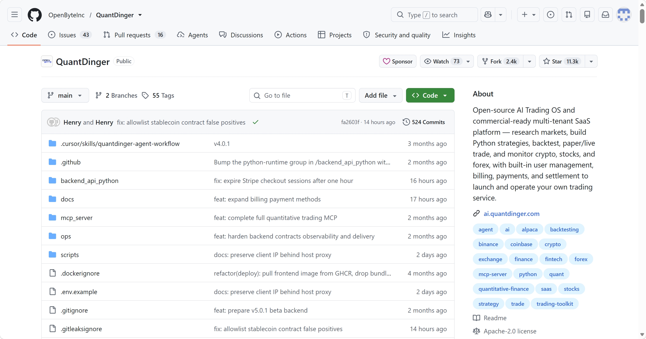Viewport: 646px width, 339px height.
Task: Go to OpenByteInc organization page
Action: point(67,15)
